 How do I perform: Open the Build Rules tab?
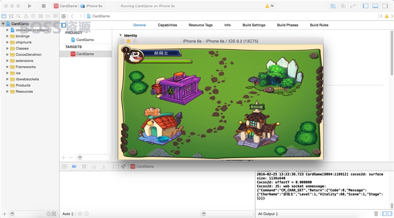(319, 25)
